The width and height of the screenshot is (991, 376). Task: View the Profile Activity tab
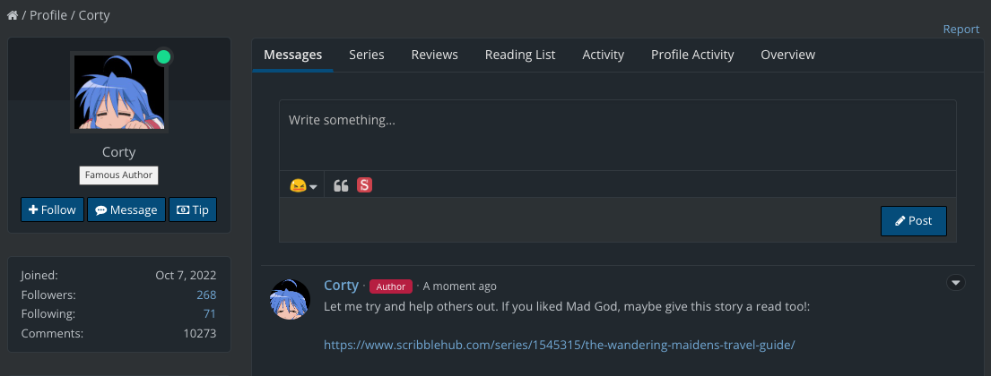(692, 55)
